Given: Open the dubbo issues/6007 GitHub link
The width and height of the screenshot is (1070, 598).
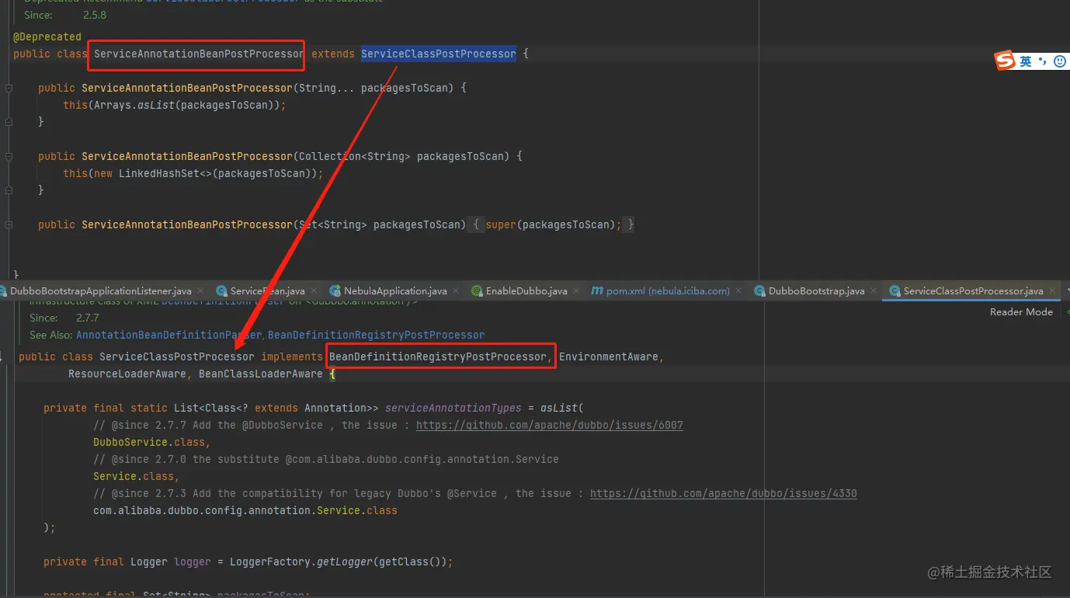Looking at the screenshot, I should pos(550,426).
